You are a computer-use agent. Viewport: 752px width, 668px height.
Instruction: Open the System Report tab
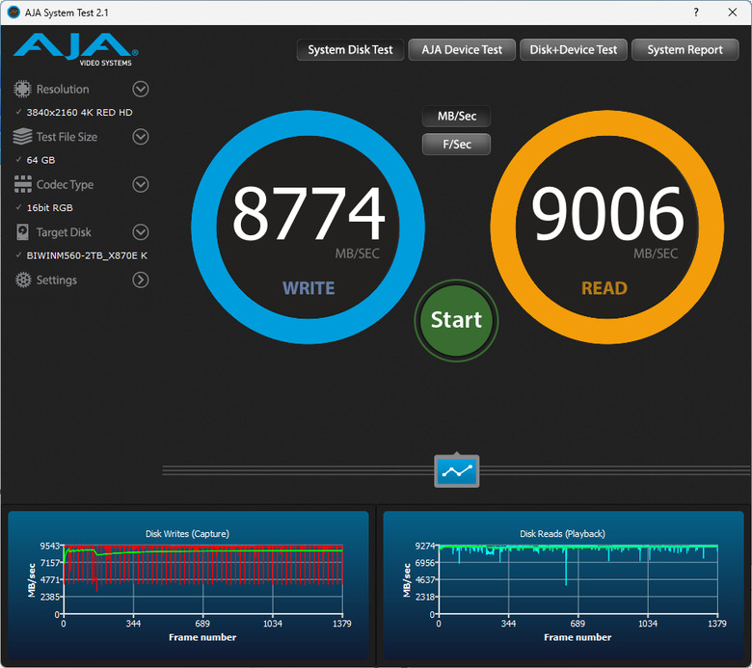[685, 50]
